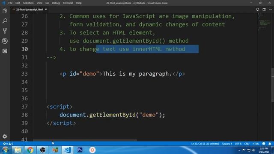Open OBS Studio from taskbar
274x154 pixels.
tap(43, 150)
